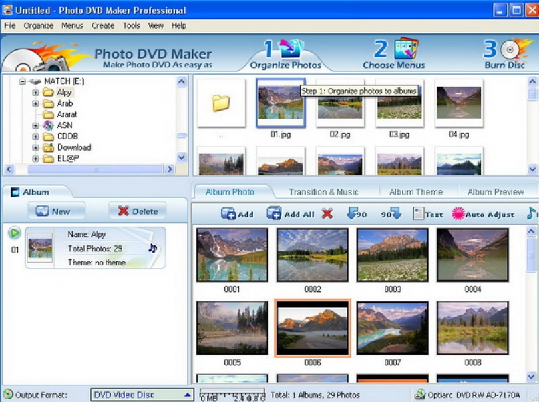The height and width of the screenshot is (402, 539).
Task: Switch to the Album Theme tab
Action: point(416,192)
